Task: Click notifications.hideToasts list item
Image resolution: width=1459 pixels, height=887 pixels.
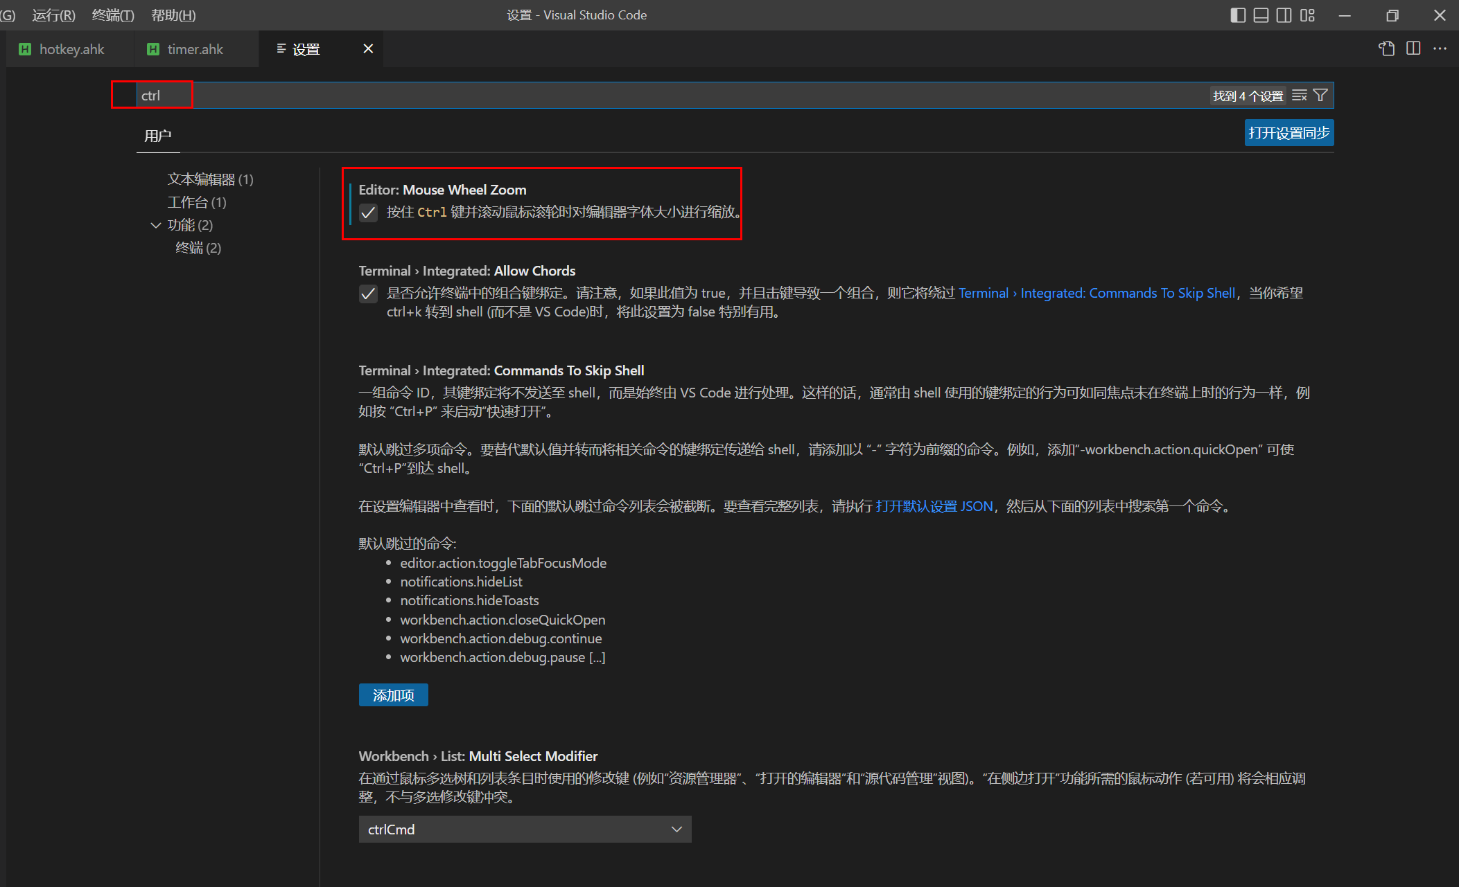Action: point(469,600)
